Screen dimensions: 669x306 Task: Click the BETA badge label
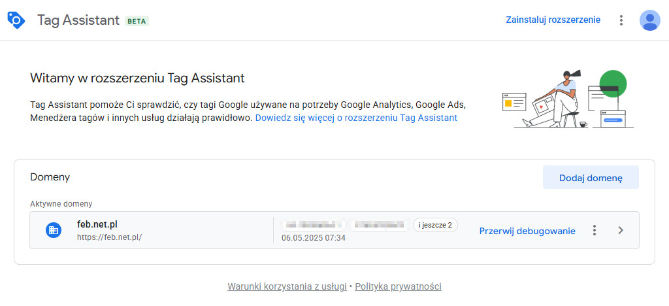[137, 21]
